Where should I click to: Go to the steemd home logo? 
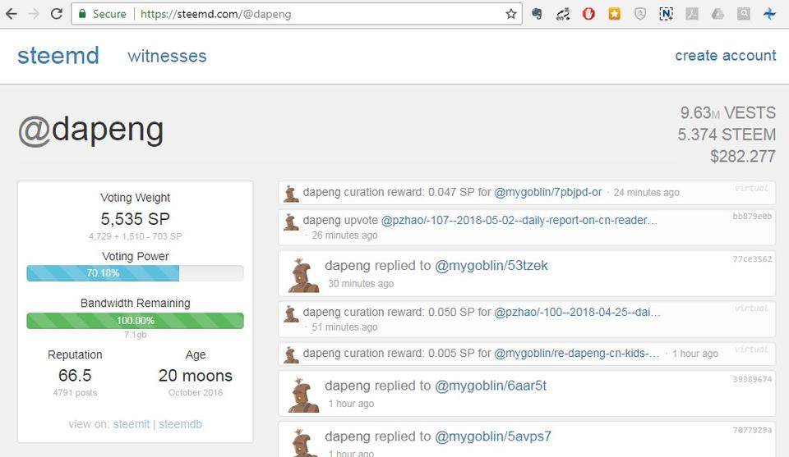pos(58,55)
